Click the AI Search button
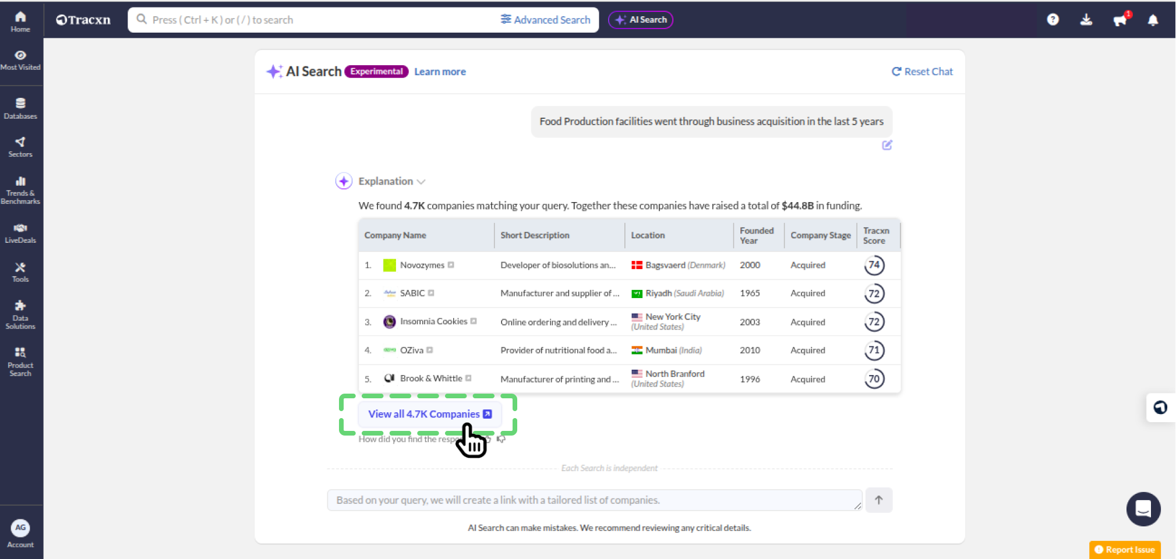The height and width of the screenshot is (559, 1176). [x=640, y=20]
